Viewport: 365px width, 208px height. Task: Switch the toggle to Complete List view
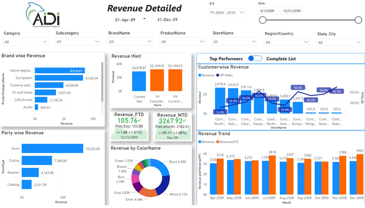pos(255,58)
